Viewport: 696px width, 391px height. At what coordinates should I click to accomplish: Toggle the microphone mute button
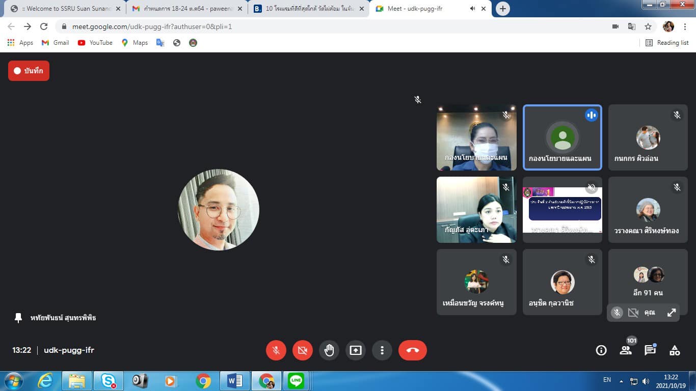(276, 350)
